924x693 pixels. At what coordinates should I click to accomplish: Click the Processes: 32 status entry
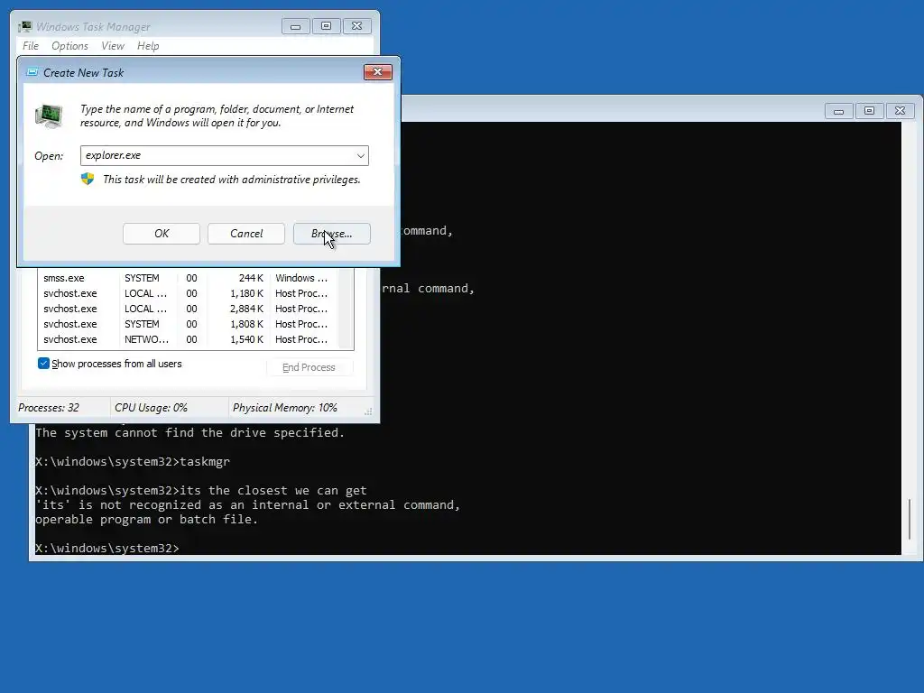49,408
